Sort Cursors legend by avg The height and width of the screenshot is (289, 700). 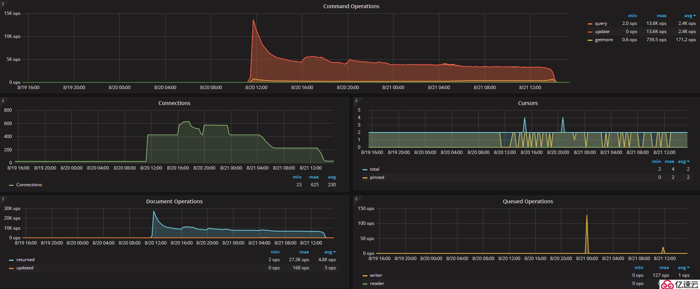(684, 161)
